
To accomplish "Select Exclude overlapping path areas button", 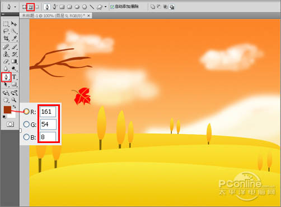I will pos(172,7).
